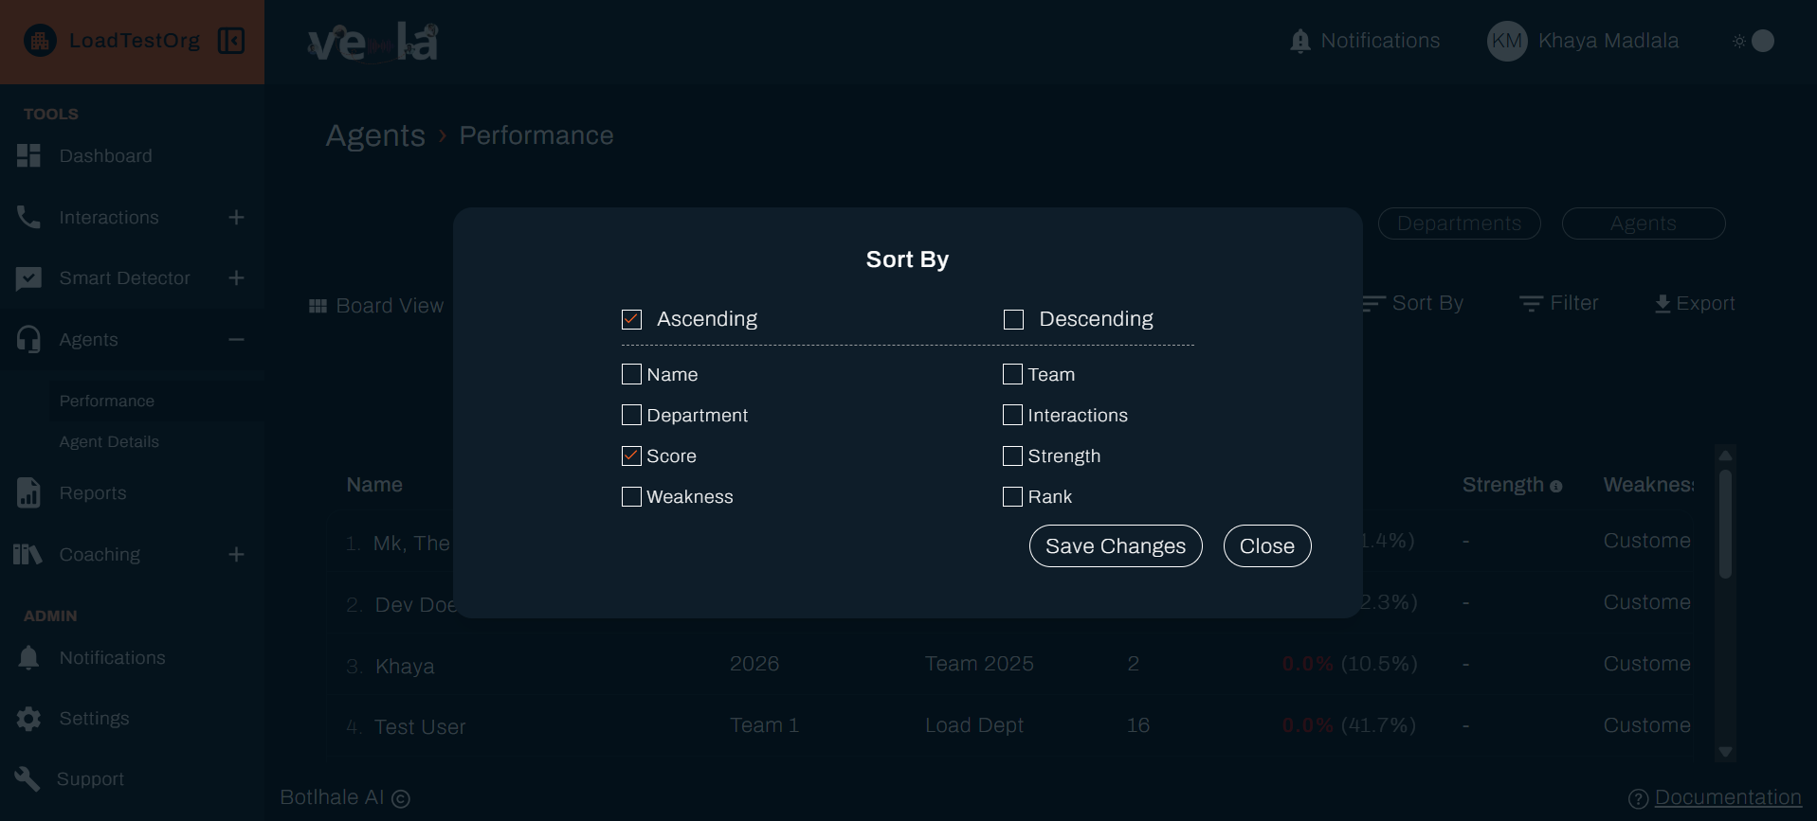The height and width of the screenshot is (821, 1817).
Task: Click the Settings gear icon
Action: (x=28, y=719)
